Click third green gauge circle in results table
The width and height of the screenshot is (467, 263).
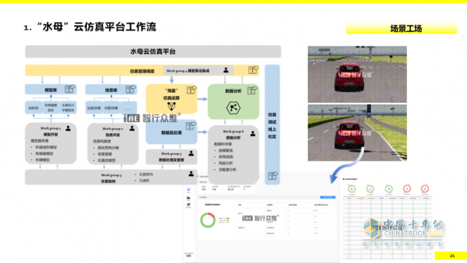click(389, 189)
